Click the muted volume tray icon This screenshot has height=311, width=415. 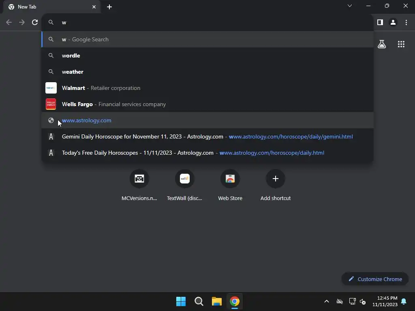[x=363, y=301]
